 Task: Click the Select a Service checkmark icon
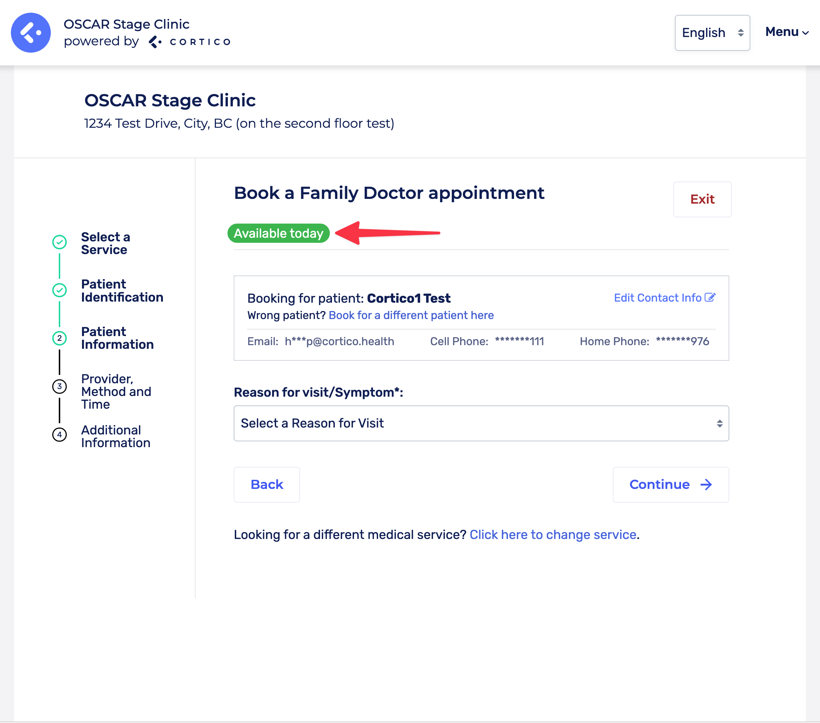[60, 242]
